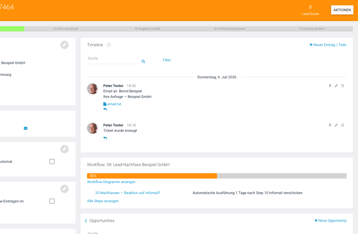Click the Timeline count badge 2

coord(108,45)
